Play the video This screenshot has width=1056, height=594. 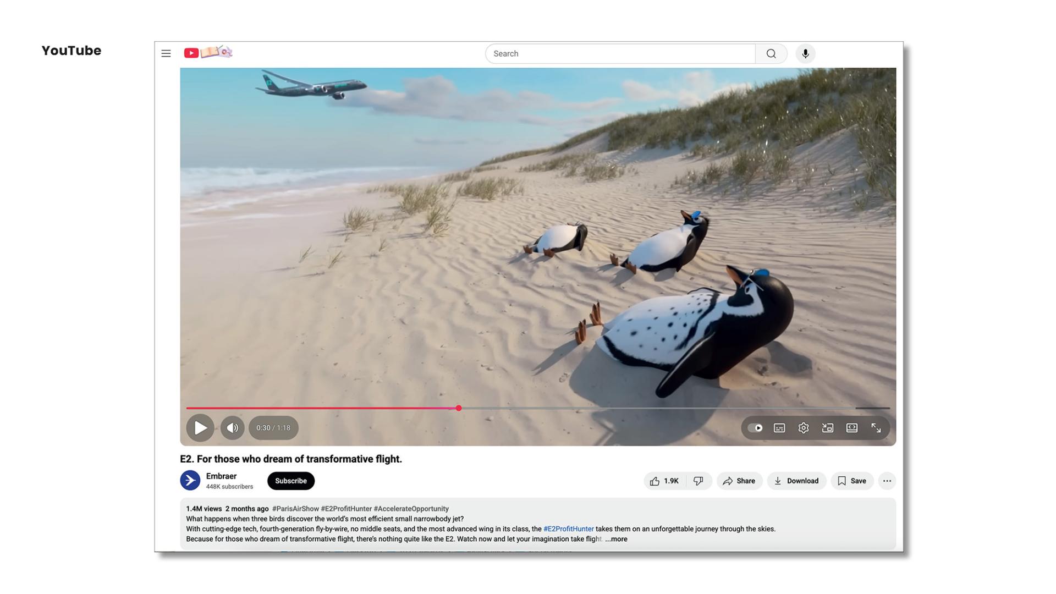[200, 428]
